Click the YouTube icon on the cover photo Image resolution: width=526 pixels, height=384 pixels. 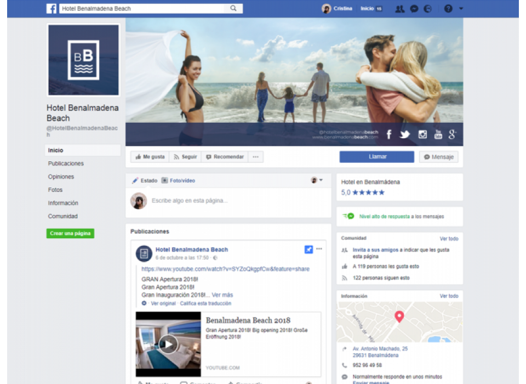[x=438, y=134]
